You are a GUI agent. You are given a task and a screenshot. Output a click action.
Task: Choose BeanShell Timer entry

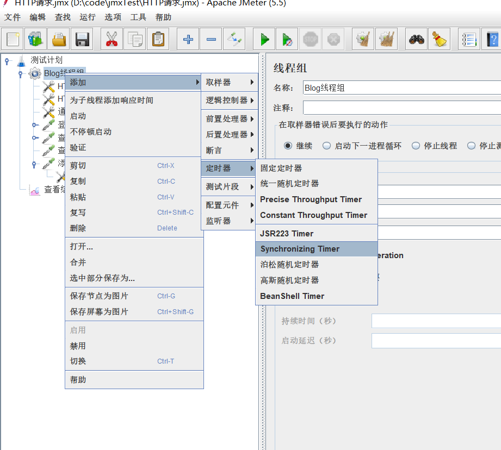tap(317, 296)
